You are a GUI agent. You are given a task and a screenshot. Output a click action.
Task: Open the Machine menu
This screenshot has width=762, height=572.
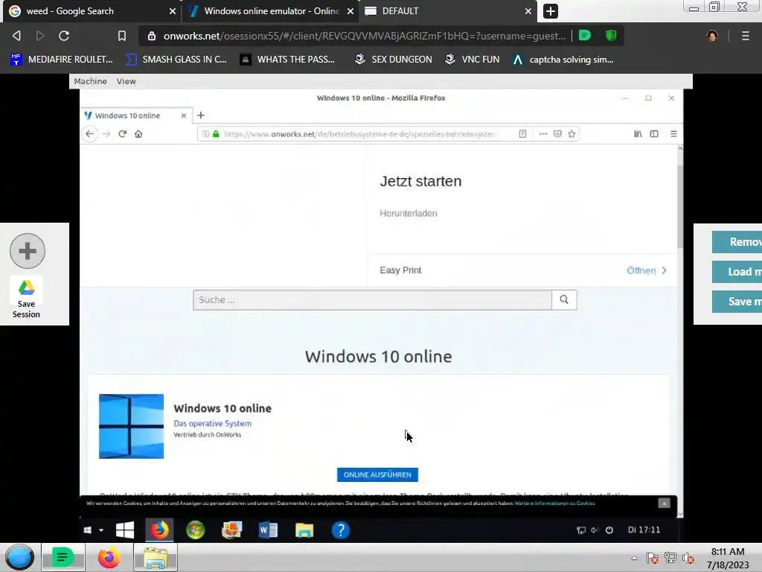coord(90,81)
